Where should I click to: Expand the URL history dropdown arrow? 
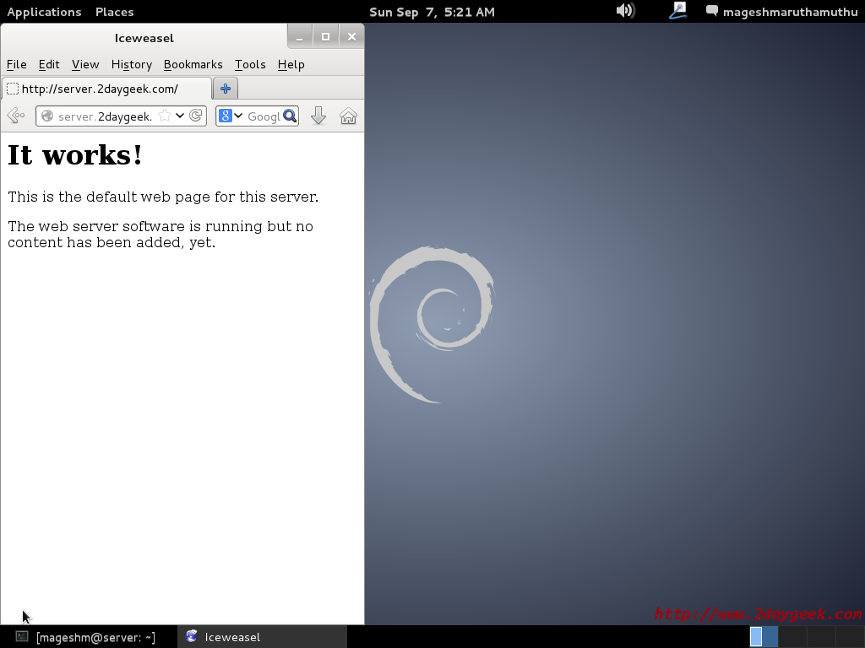tap(180, 116)
